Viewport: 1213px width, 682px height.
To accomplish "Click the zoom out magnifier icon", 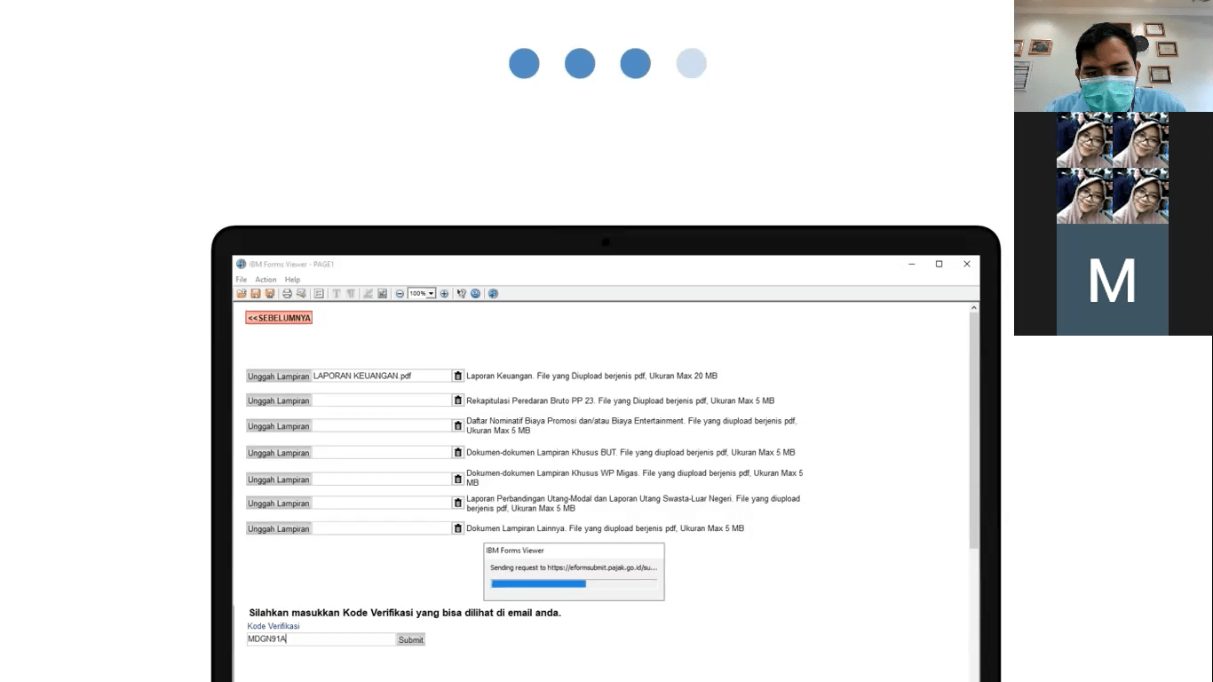I will pyautogui.click(x=400, y=294).
